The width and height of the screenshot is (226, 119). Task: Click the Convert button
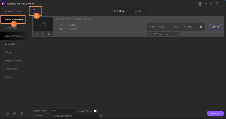215,27
